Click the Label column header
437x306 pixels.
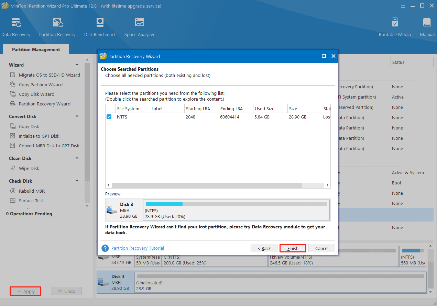tap(167, 109)
